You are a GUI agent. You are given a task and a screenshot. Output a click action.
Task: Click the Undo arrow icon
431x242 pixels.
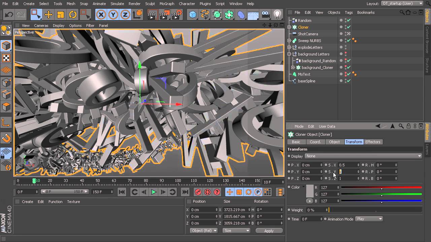(9, 15)
